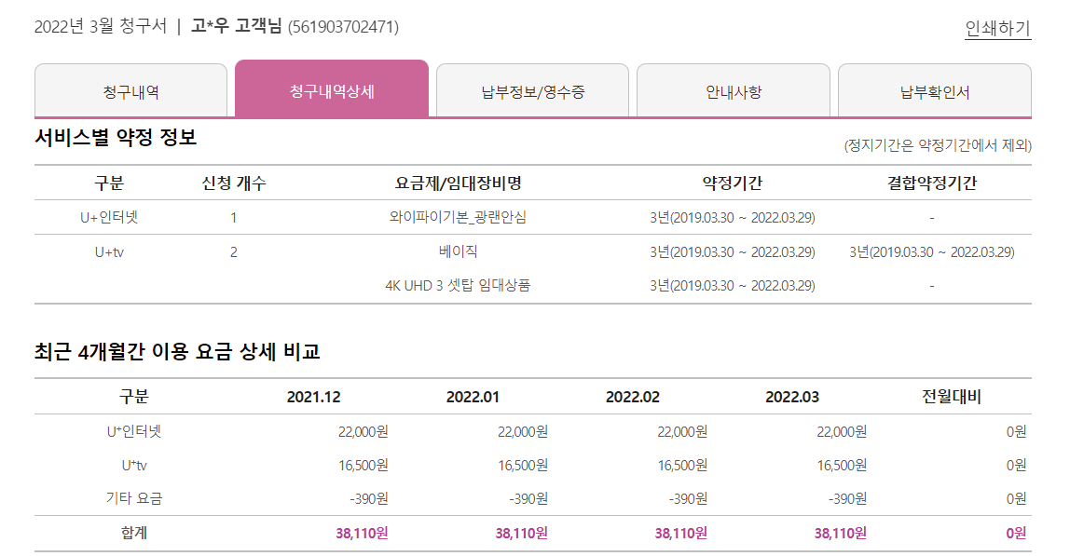Viewport: 1070px width, 556px height.
Task: Open the 청구내역 tab
Action: [x=130, y=91]
